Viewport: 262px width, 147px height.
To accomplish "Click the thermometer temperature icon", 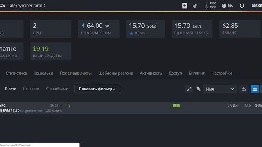I will pyautogui.click(x=206, y=5).
